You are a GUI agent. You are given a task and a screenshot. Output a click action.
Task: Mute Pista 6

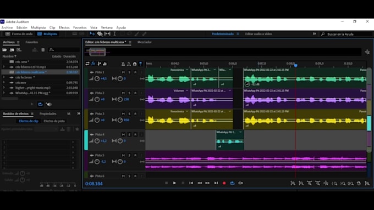point(123,176)
